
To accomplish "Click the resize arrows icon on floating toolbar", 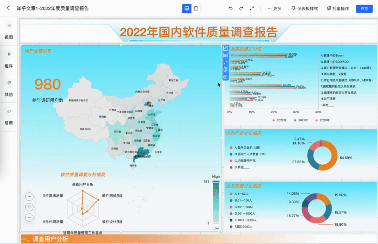I will pyautogui.click(x=225, y=62).
